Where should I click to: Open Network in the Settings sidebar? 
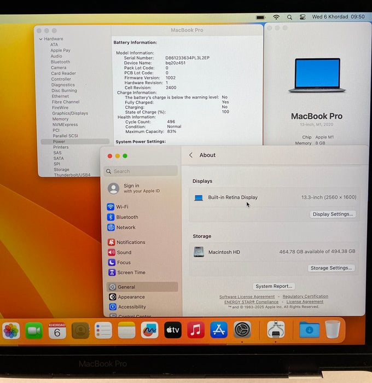coord(142,227)
